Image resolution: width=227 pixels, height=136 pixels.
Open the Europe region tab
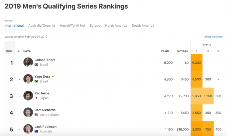click(95, 26)
